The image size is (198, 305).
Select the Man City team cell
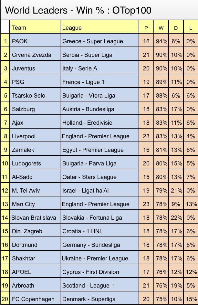23,204
